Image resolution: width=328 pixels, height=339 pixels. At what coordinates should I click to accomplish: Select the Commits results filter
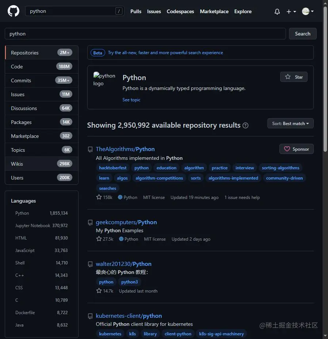point(42,80)
